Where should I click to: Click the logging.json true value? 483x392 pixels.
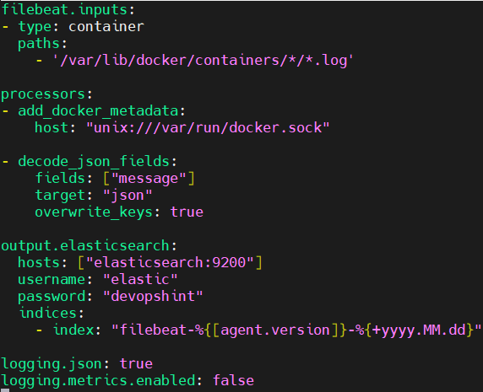click(136, 363)
